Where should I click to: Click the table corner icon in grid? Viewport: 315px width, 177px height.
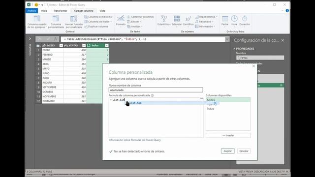pyautogui.click(x=38, y=46)
